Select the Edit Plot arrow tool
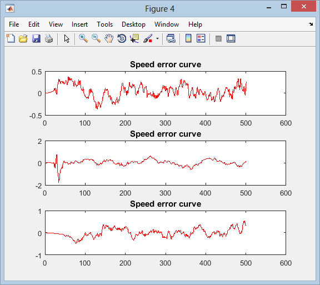The width and height of the screenshot is (320, 285). pyautogui.click(x=67, y=38)
